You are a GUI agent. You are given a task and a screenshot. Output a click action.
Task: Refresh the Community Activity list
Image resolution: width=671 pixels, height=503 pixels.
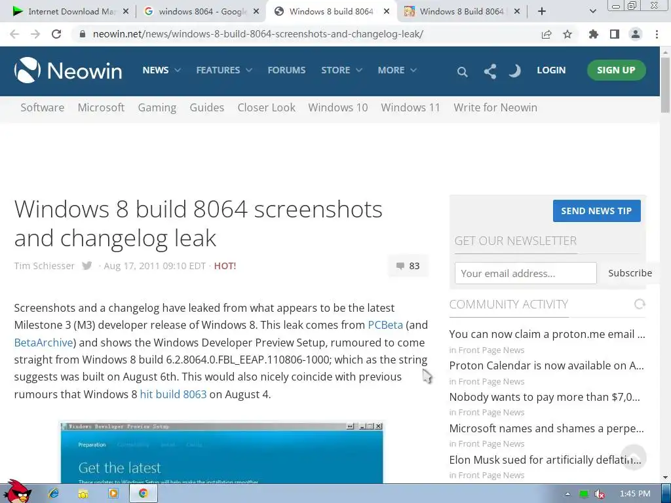[x=640, y=304]
